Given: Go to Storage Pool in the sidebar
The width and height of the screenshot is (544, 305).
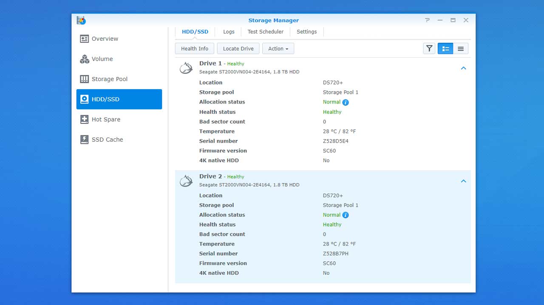Looking at the screenshot, I should point(119,79).
